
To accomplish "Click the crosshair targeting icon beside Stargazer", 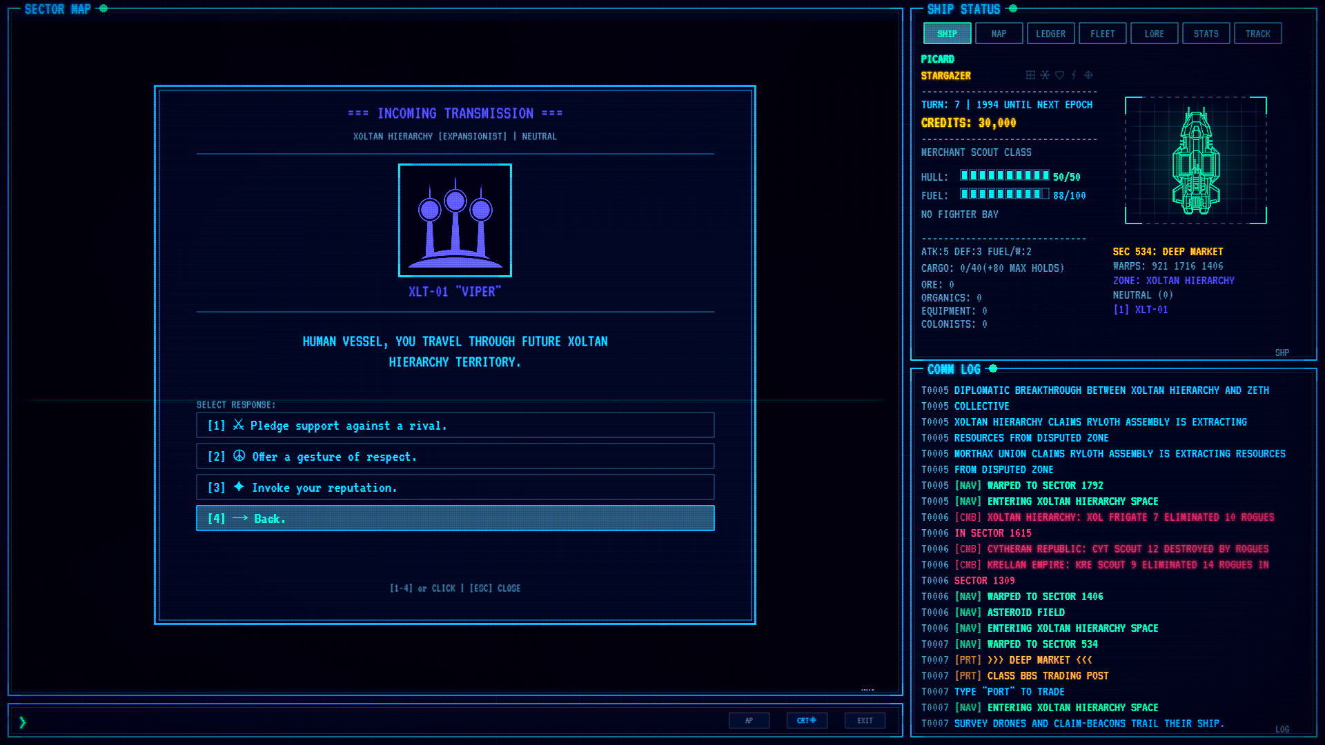I will point(1088,75).
